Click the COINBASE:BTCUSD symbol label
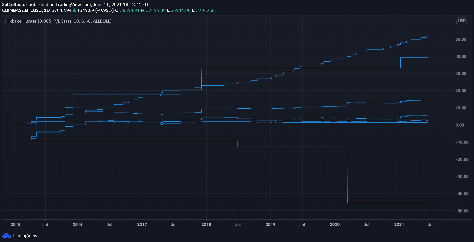Image resolution: width=474 pixels, height=242 pixels. point(22,10)
